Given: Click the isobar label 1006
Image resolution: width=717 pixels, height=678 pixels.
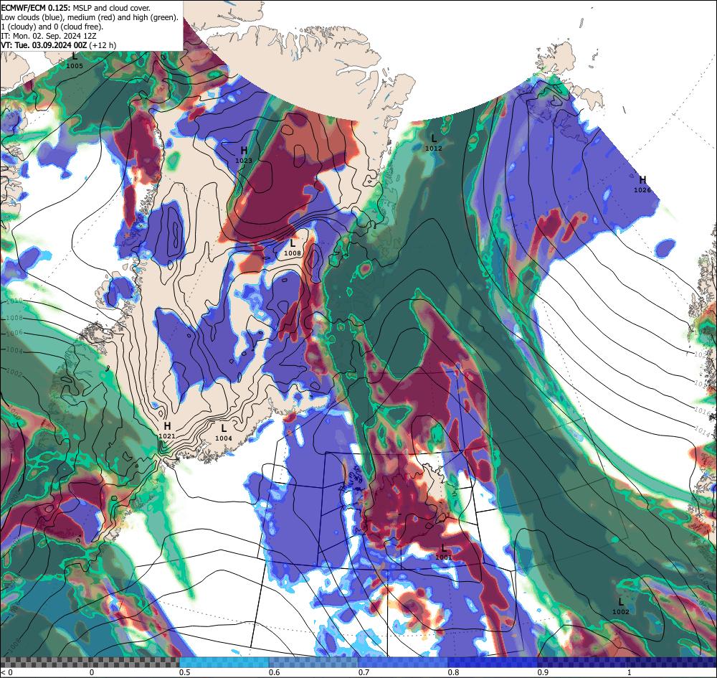Looking at the screenshot, I should click(x=14, y=333).
